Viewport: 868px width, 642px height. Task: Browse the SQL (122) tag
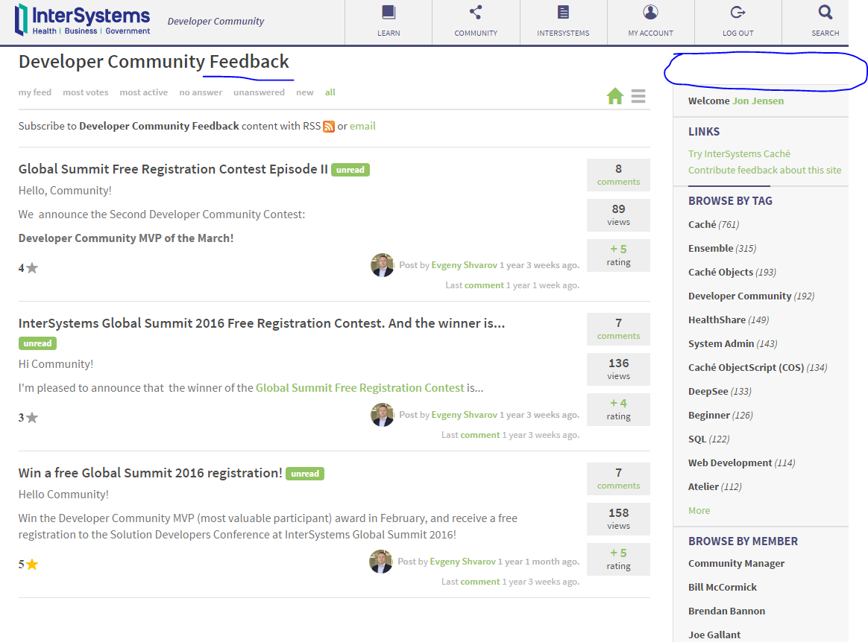click(x=708, y=439)
